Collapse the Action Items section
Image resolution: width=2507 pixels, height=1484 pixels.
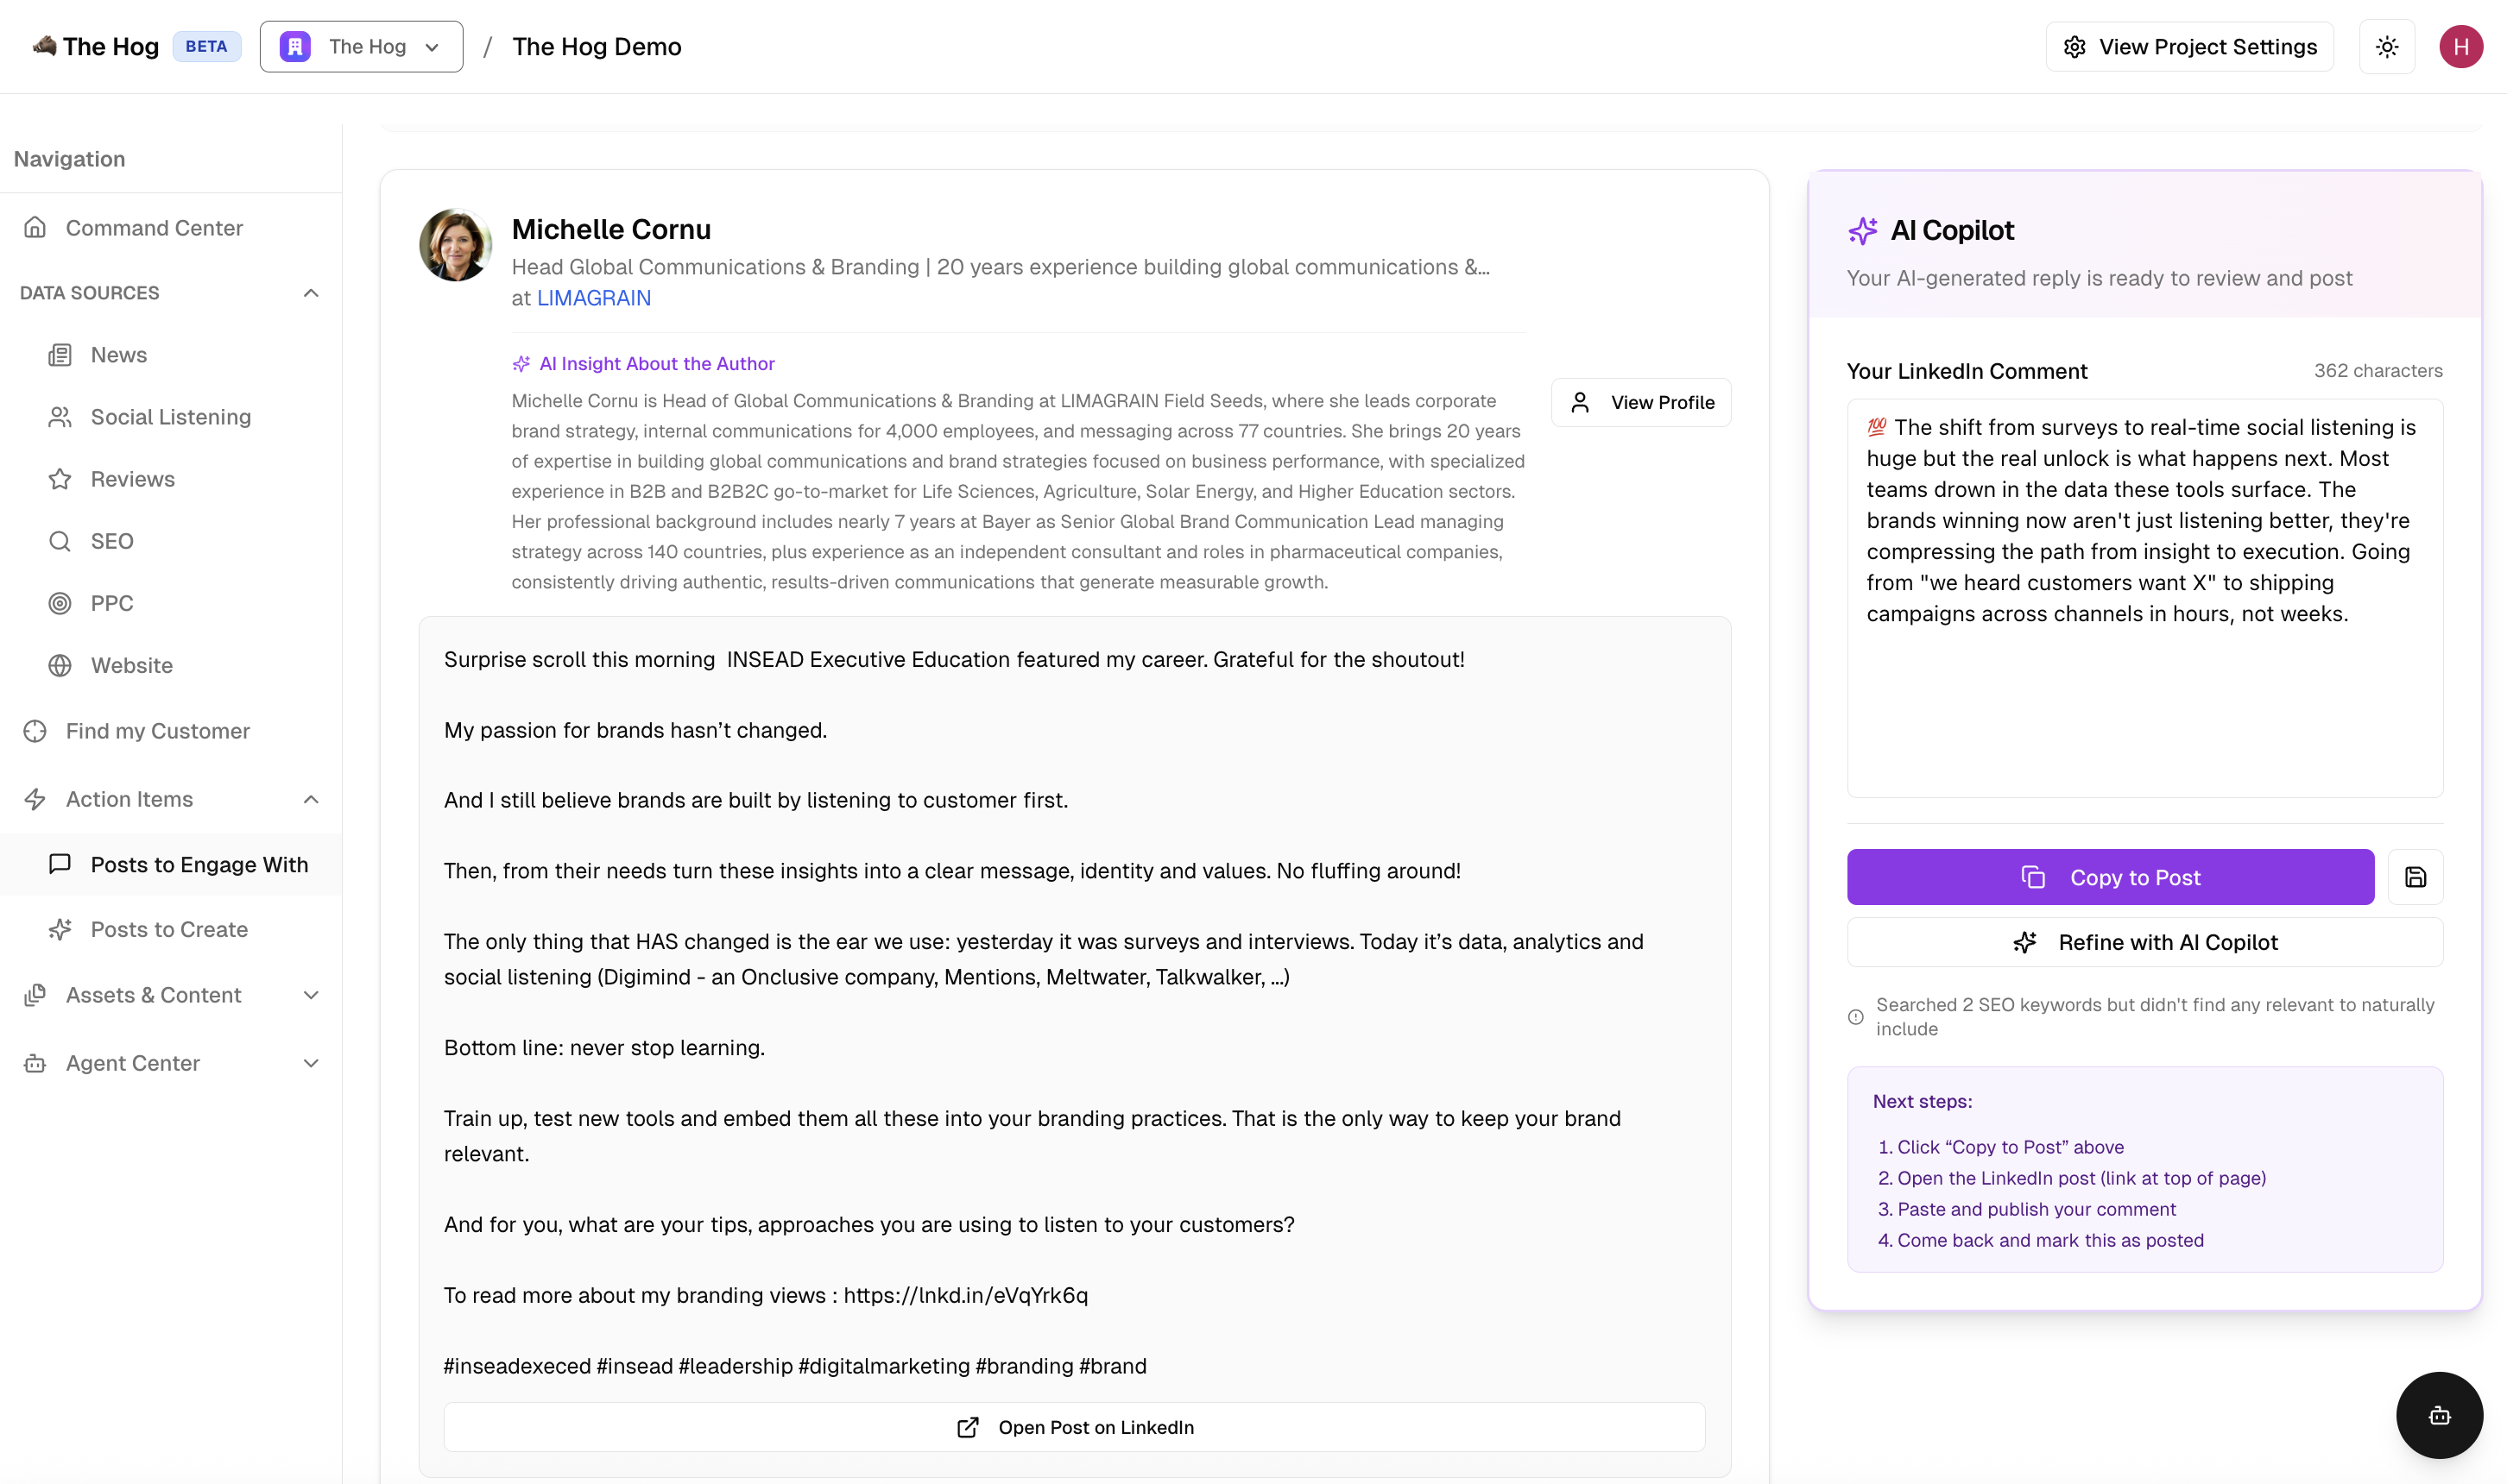pos(310,799)
